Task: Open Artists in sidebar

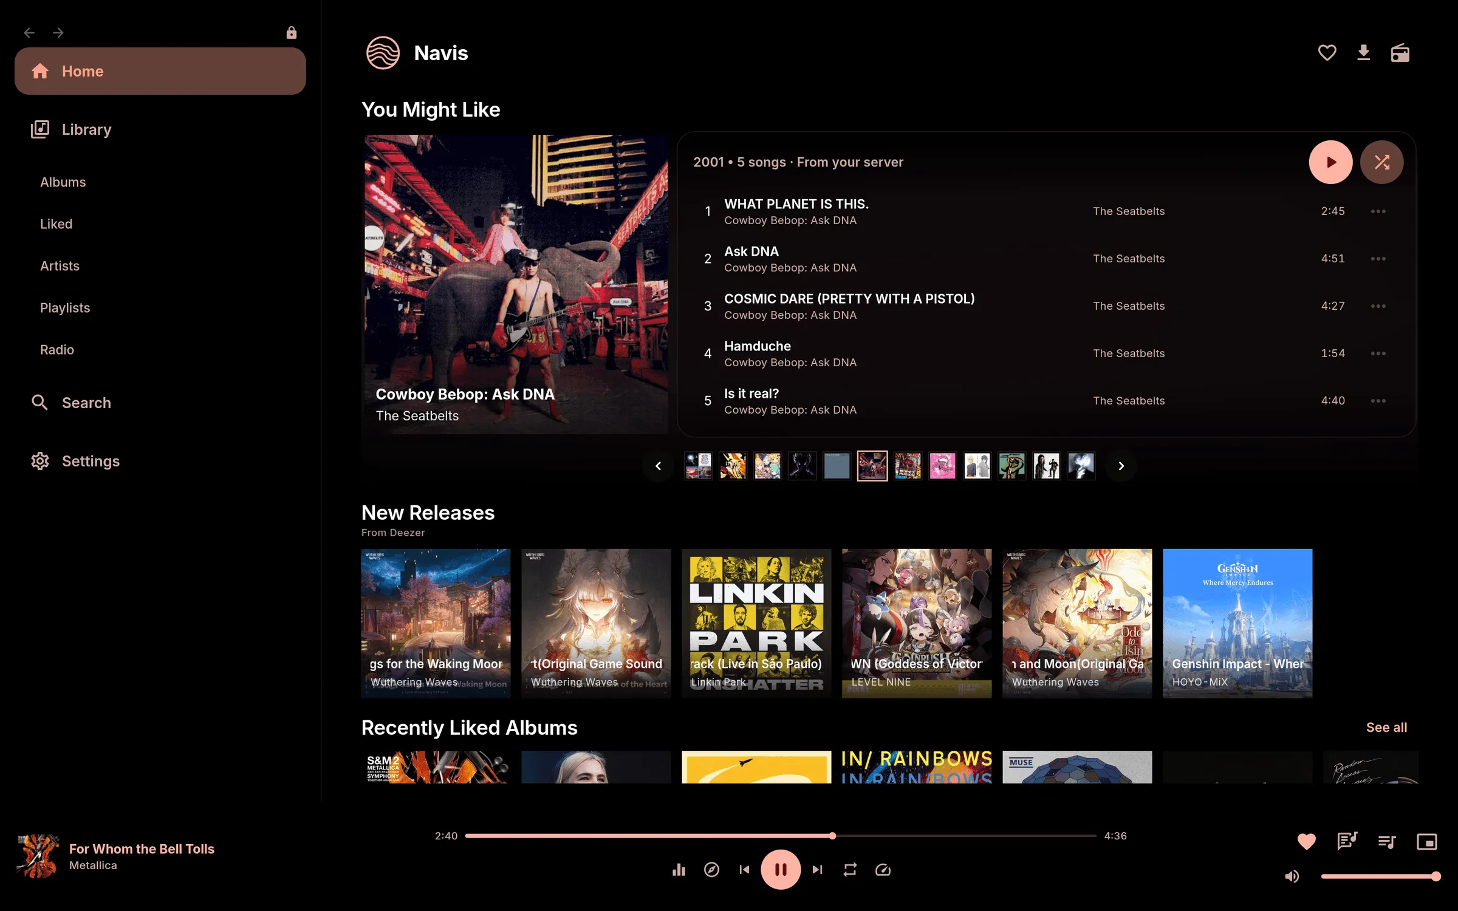Action: click(60, 266)
